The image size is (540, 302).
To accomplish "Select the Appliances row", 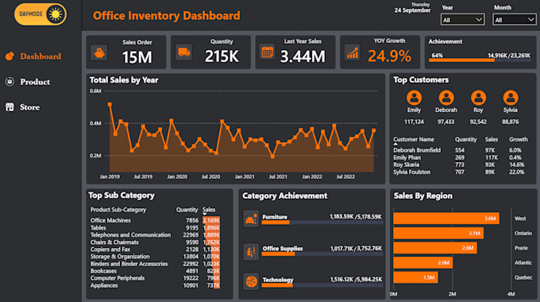I will pos(155,285).
